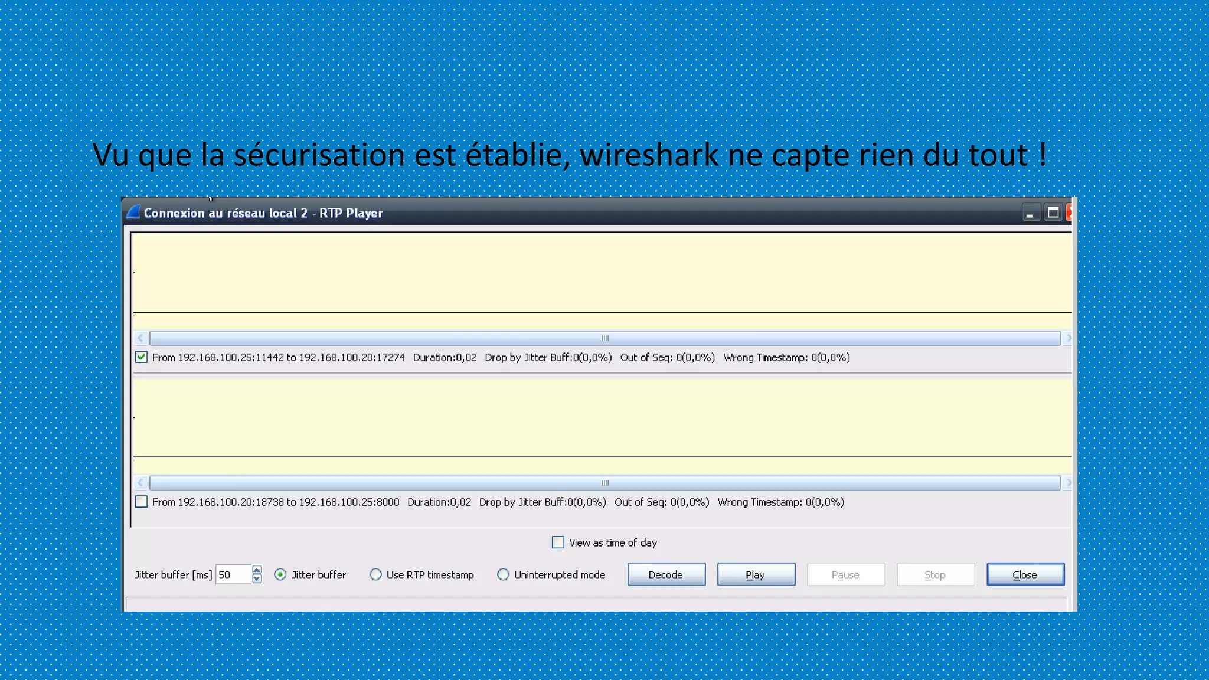Image resolution: width=1209 pixels, height=680 pixels.
Task: Click left arrow of first stream scrollbar
Action: click(140, 338)
